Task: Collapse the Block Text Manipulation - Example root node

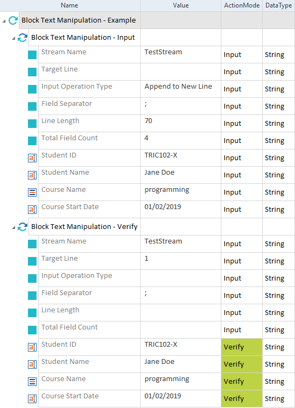Action: [x=4, y=21]
